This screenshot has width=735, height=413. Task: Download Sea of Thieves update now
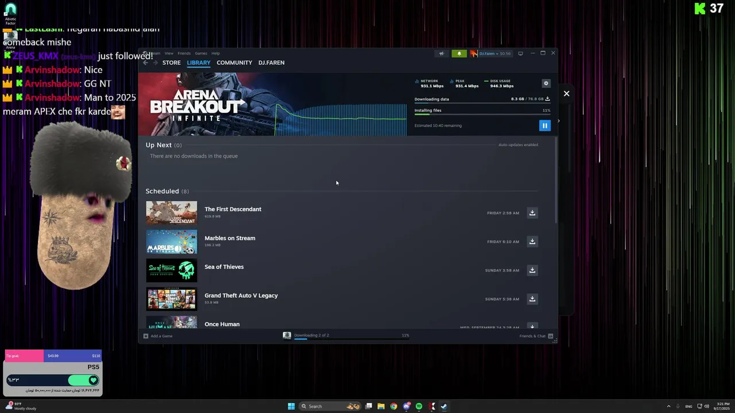pos(532,270)
